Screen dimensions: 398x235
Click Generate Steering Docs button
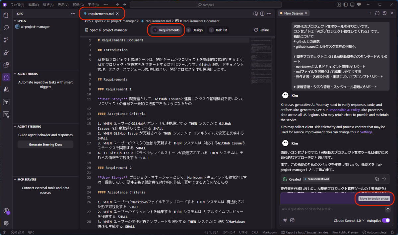pyautogui.click(x=45, y=145)
